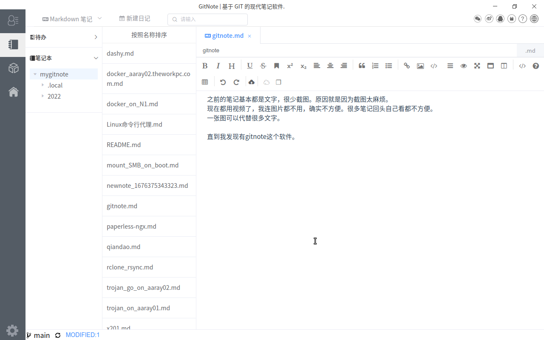
Task: Open the cube package sidebar icon
Action: [13, 68]
